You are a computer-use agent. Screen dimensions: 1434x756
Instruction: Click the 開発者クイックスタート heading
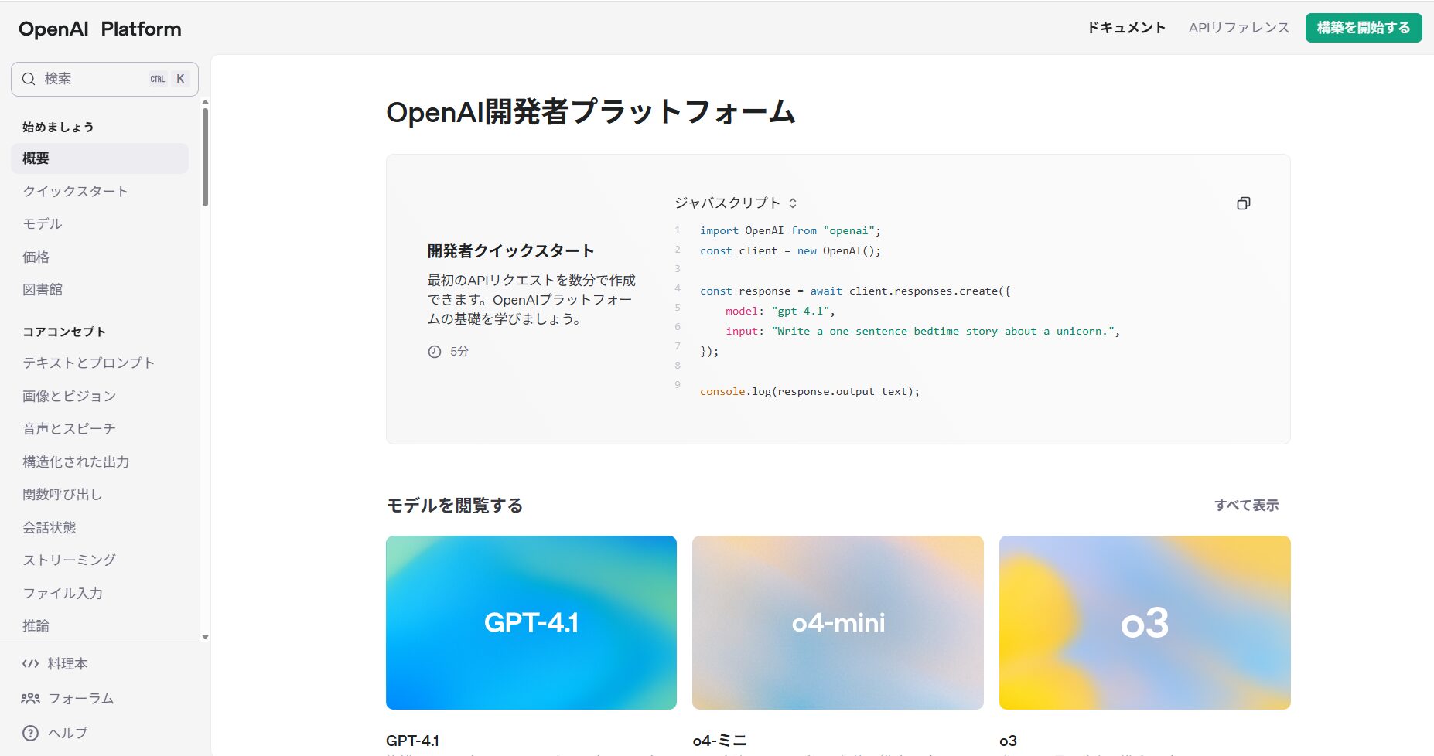(511, 251)
